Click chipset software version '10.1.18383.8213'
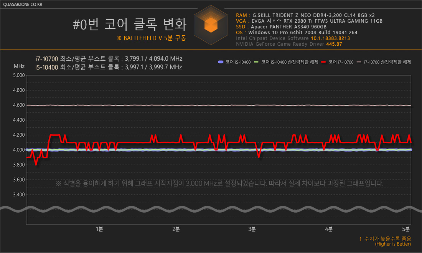 (x=330, y=38)
